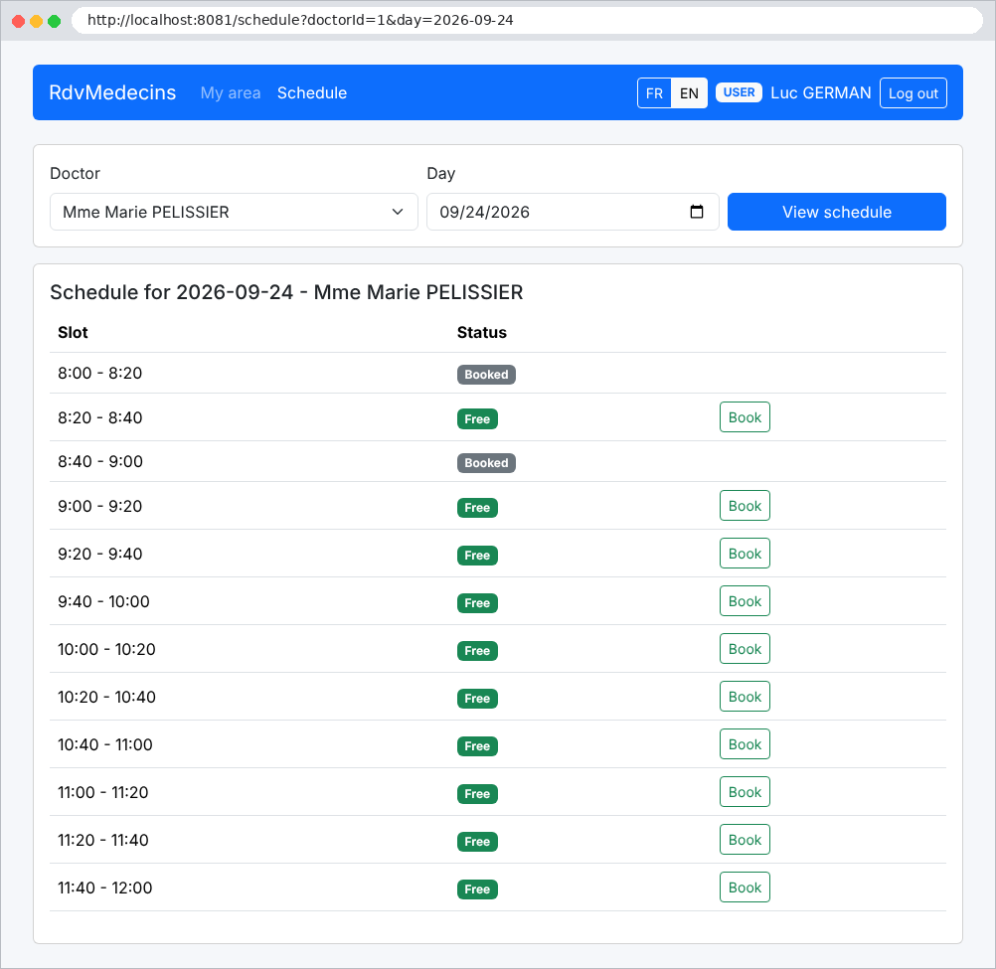The image size is (996, 969).
Task: Click in the Day date field
Action: point(573,212)
